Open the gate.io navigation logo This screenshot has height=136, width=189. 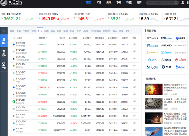tap(180, 60)
